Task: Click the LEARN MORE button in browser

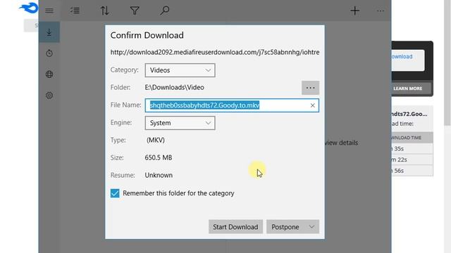Action: coord(408,89)
